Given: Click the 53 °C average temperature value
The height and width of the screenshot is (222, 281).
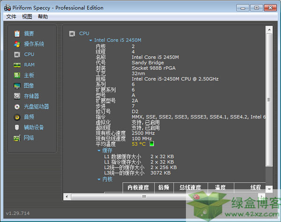Looking at the screenshot, I should pyautogui.click(x=139, y=144).
